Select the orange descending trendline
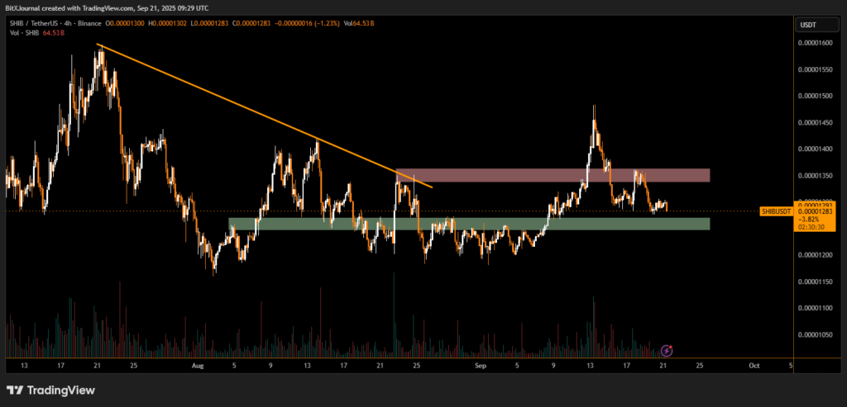 tap(265, 116)
